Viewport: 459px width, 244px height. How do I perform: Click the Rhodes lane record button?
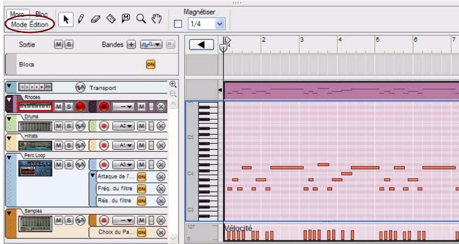click(x=103, y=107)
